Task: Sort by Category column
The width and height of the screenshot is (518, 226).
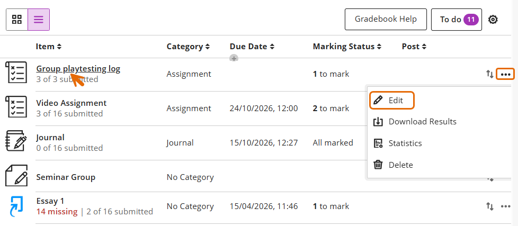Action: (x=188, y=47)
